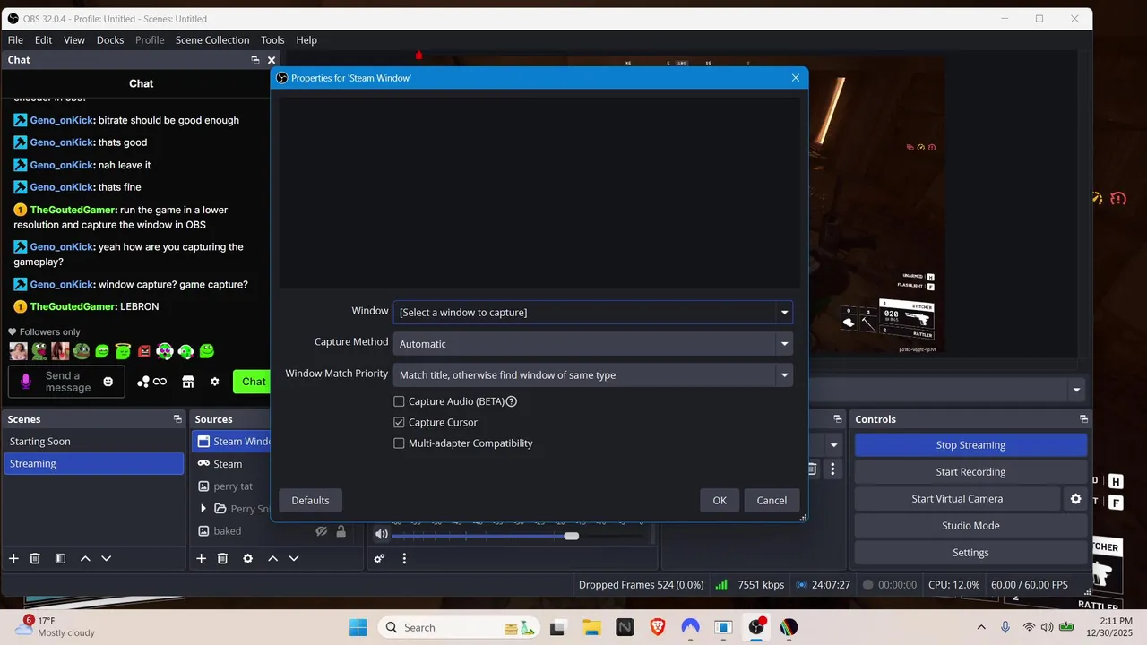Open the Windows Start menu
The height and width of the screenshot is (645, 1147).
(358, 627)
